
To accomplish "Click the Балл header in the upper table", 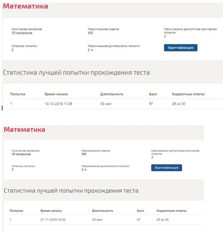I will pyautogui.click(x=153, y=94).
